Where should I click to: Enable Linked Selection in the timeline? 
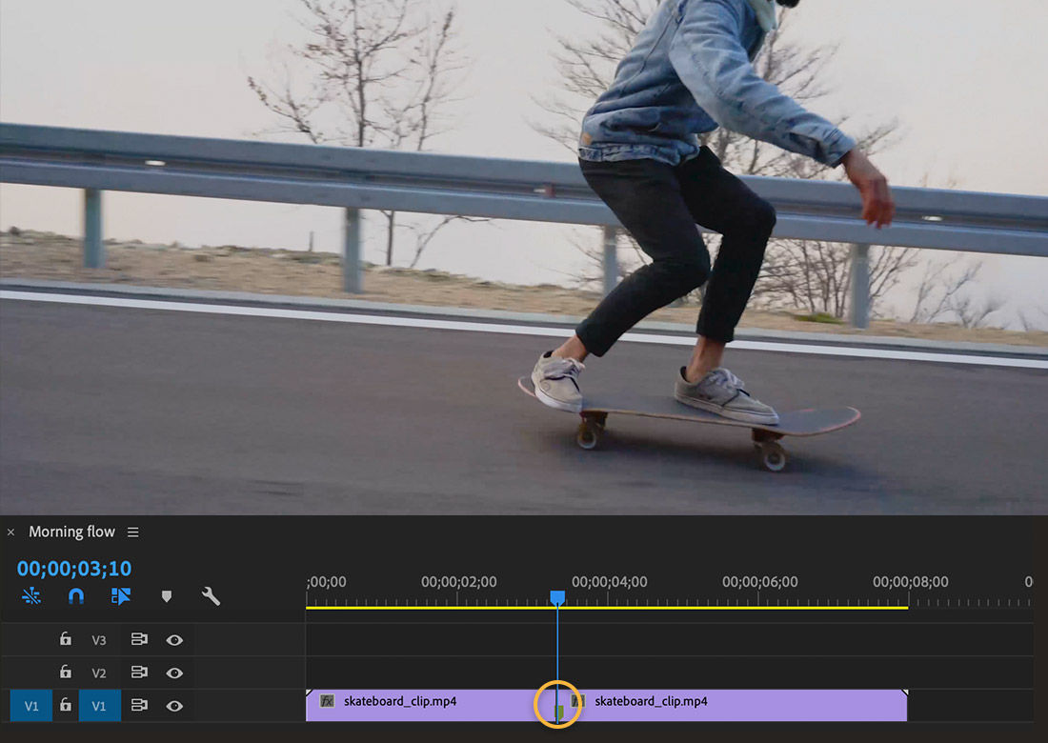pos(30,596)
